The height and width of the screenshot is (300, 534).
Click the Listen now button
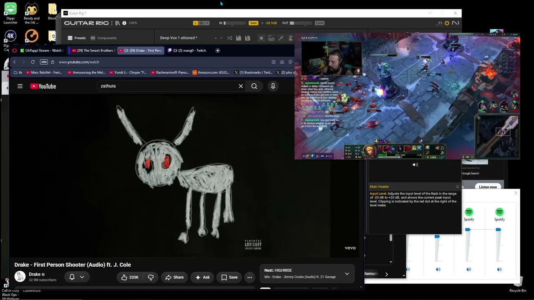488,187
